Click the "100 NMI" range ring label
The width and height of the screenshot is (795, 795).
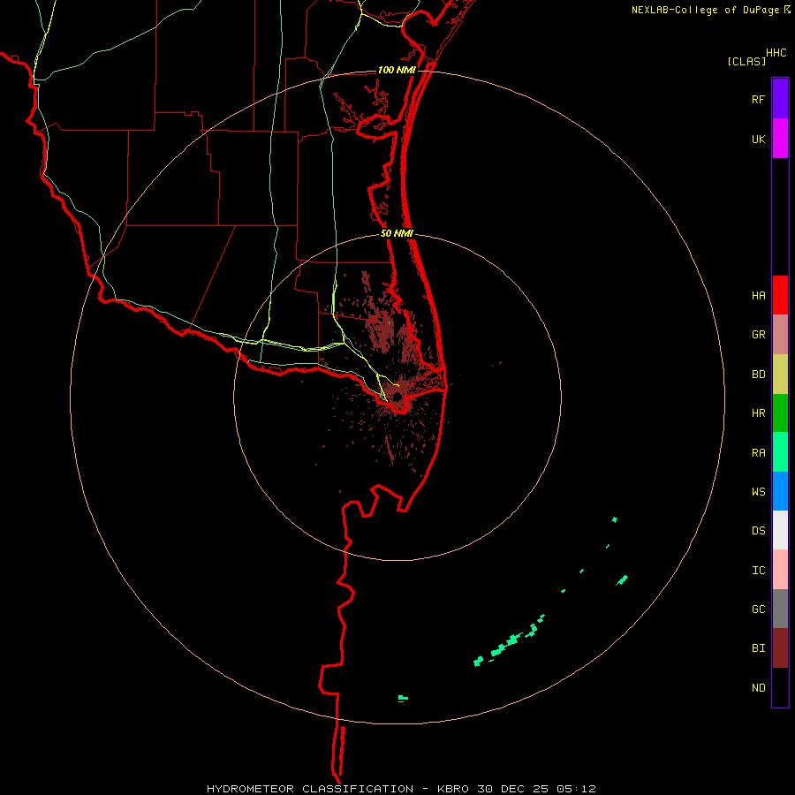pos(397,70)
